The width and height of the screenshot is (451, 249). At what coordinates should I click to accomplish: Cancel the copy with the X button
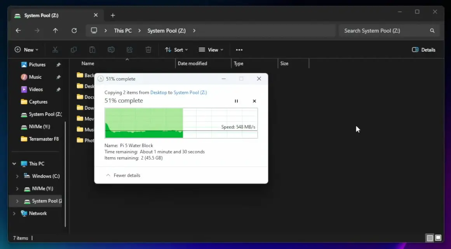pyautogui.click(x=254, y=101)
